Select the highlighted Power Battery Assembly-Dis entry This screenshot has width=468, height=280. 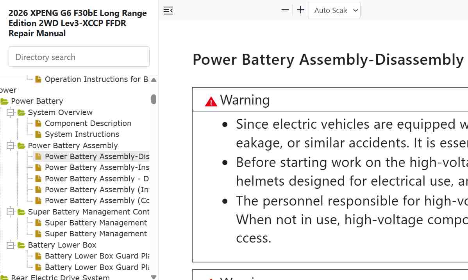coord(92,156)
